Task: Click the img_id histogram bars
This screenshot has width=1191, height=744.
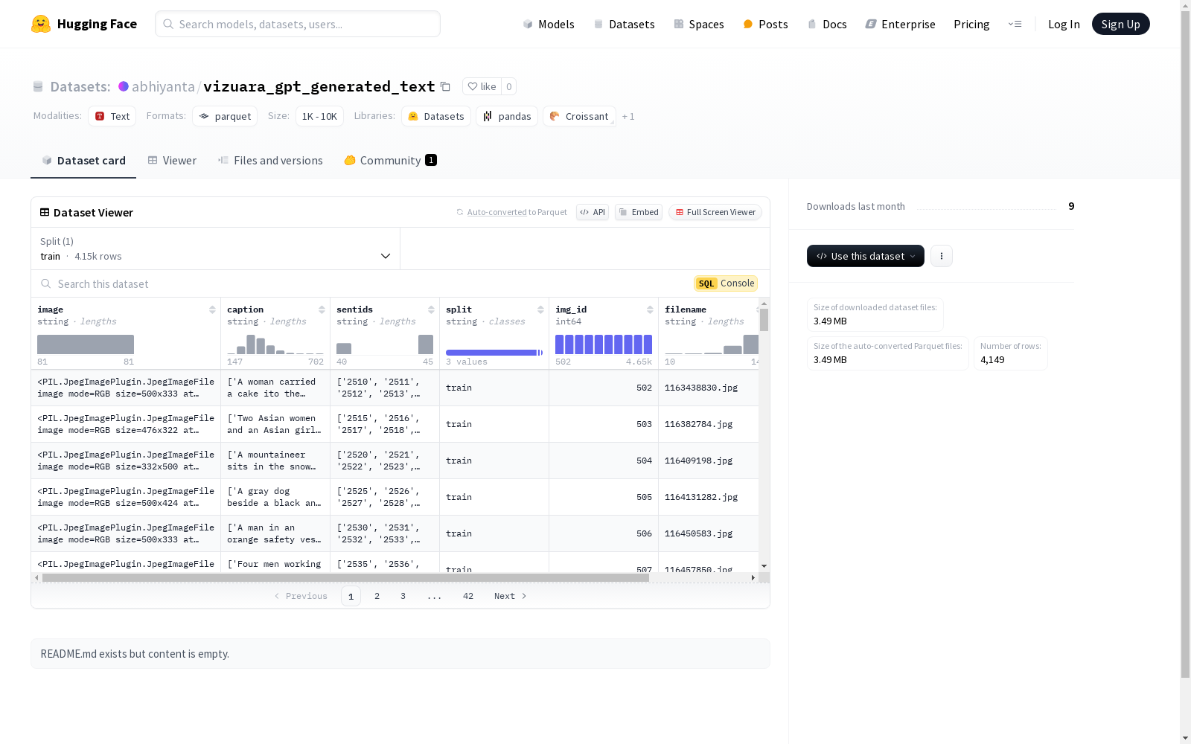Action: 604,344
